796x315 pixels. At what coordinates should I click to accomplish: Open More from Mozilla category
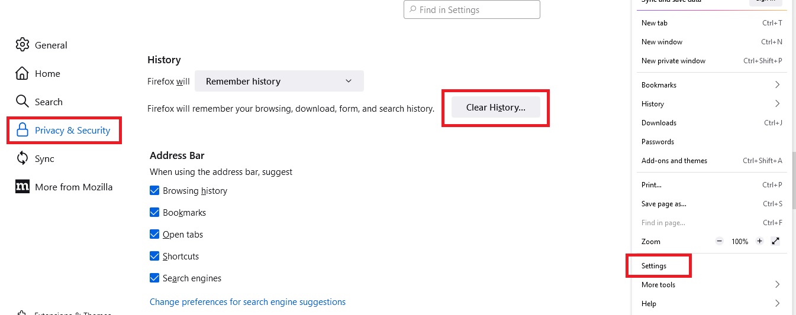(x=65, y=187)
